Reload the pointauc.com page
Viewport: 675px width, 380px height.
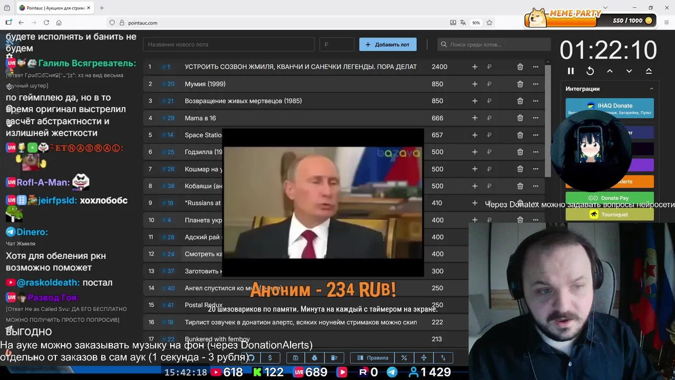pyautogui.click(x=46, y=23)
